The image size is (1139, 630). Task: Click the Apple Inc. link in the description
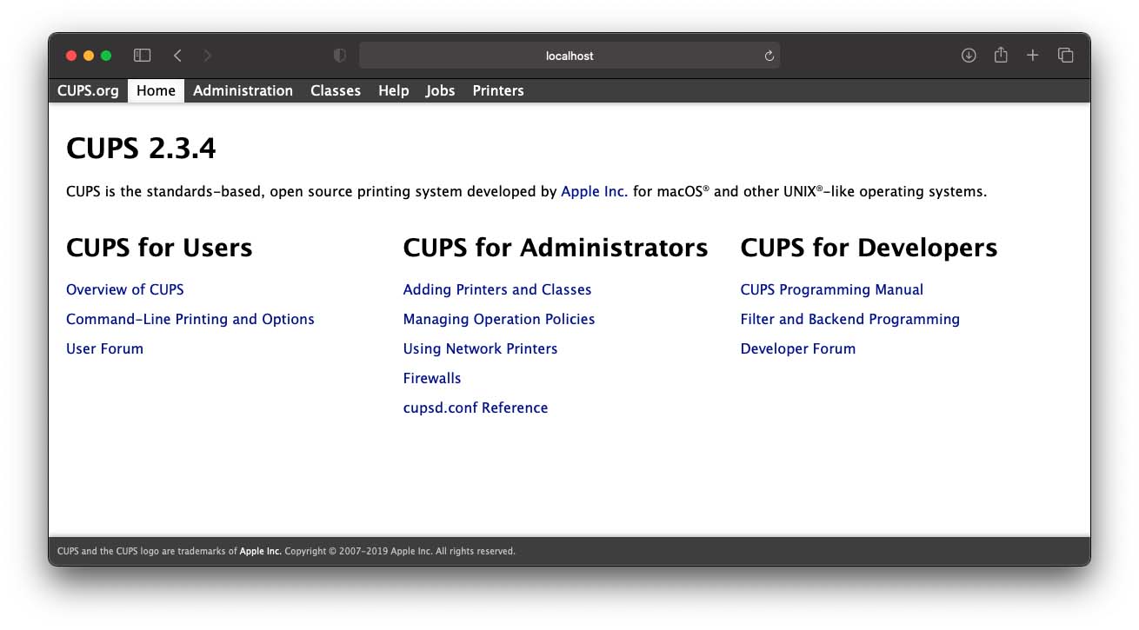(594, 191)
